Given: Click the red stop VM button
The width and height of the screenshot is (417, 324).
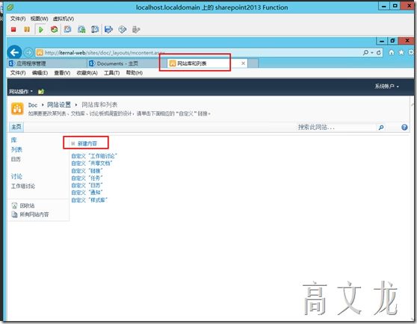Looking at the screenshot, I should point(13,29).
